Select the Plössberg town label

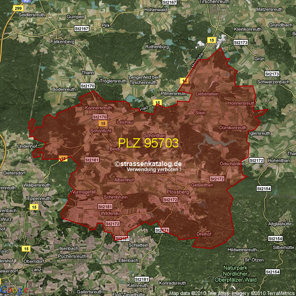pos(178,191)
